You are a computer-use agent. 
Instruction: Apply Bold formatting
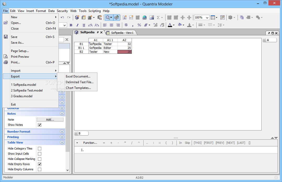click(x=71, y=25)
